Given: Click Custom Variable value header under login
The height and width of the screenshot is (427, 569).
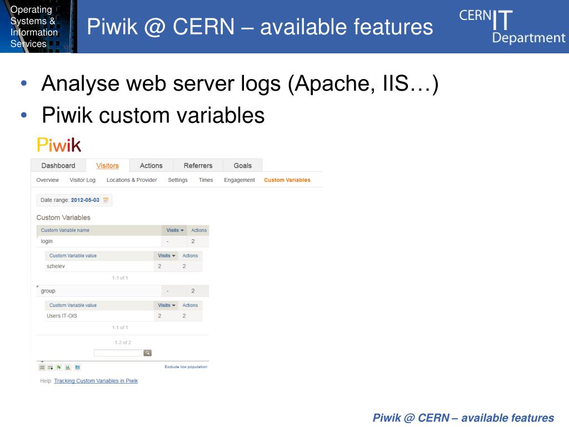Looking at the screenshot, I should coord(99,256).
